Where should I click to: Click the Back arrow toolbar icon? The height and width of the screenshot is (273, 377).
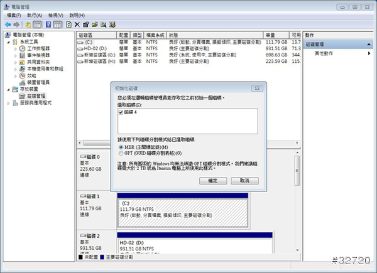click(7, 24)
